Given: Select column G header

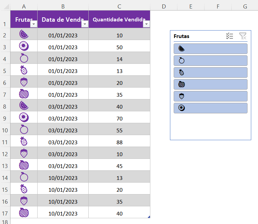Looking at the screenshot, I should pos(245,6).
